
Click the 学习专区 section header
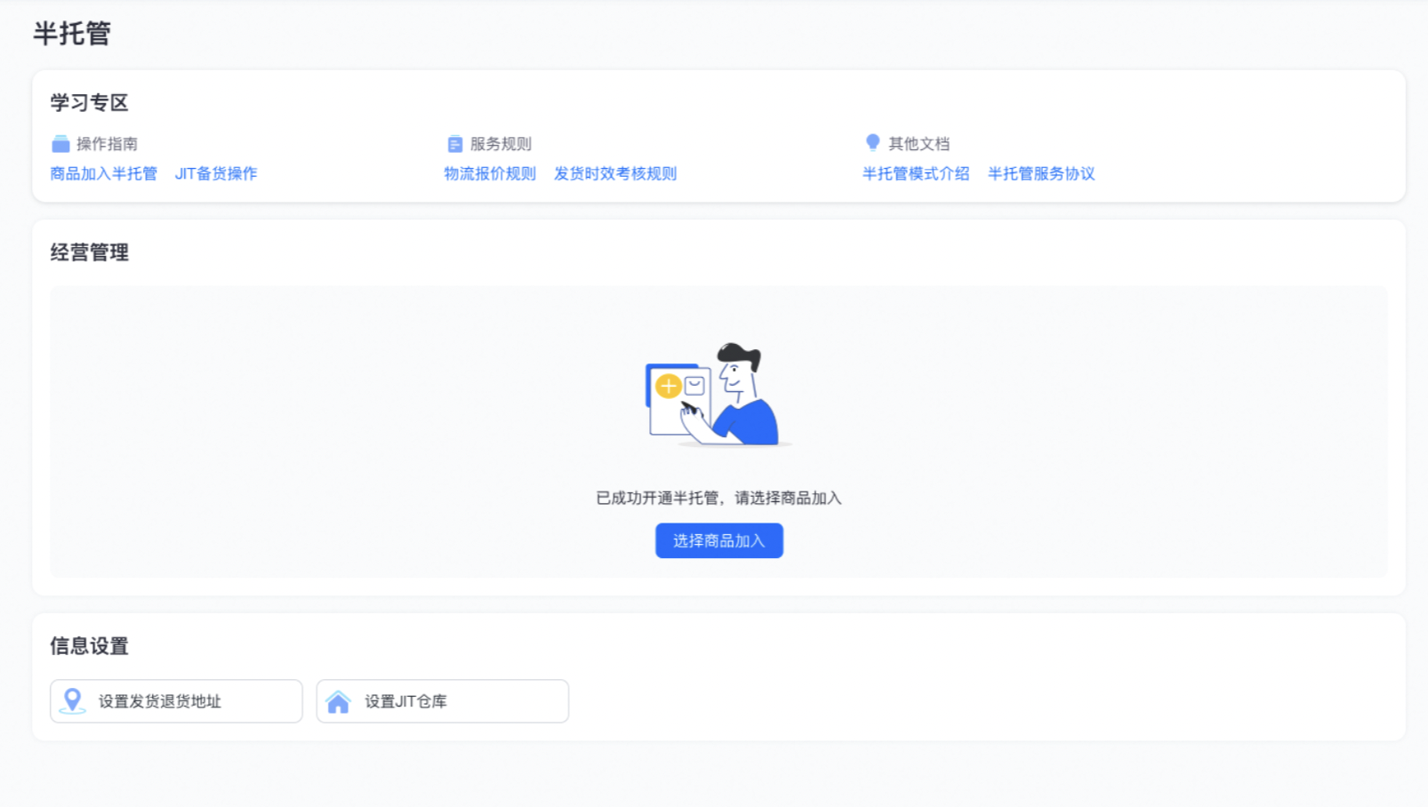[x=89, y=102]
